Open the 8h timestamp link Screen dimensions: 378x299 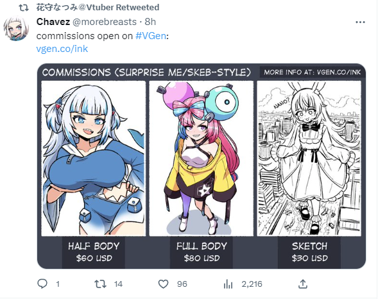click(x=150, y=22)
